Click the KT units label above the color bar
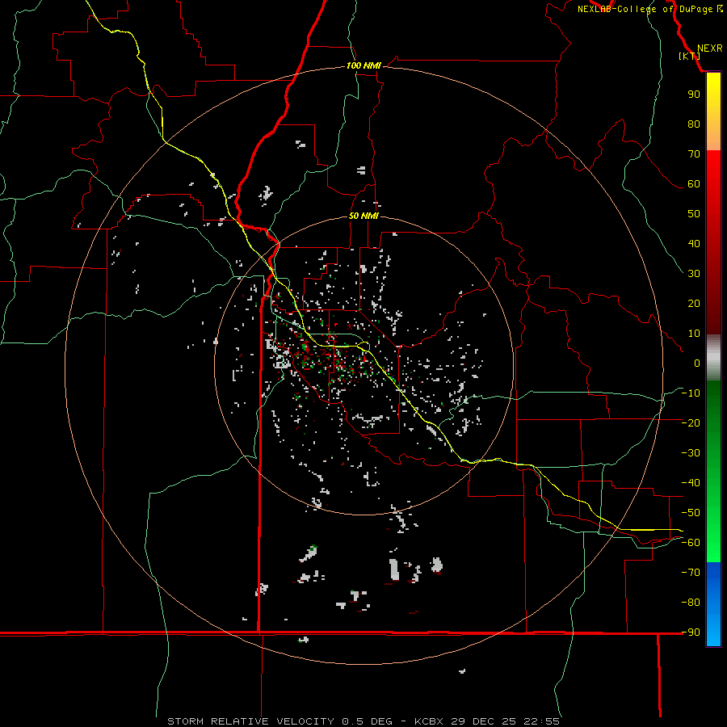The width and height of the screenshot is (727, 727). coord(689,56)
